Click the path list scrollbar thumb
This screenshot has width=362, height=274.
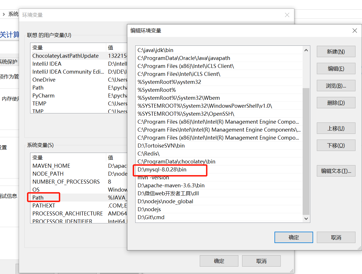[306, 151]
